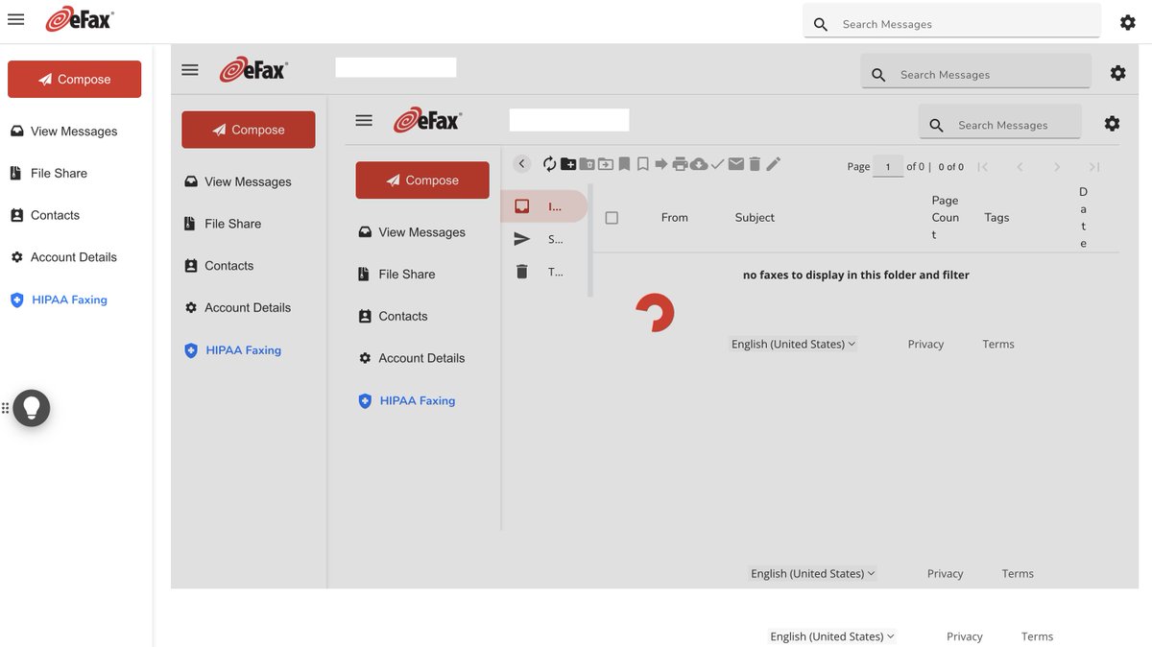
Task: Expand language dropdown in outermost page footer
Action: (831, 636)
